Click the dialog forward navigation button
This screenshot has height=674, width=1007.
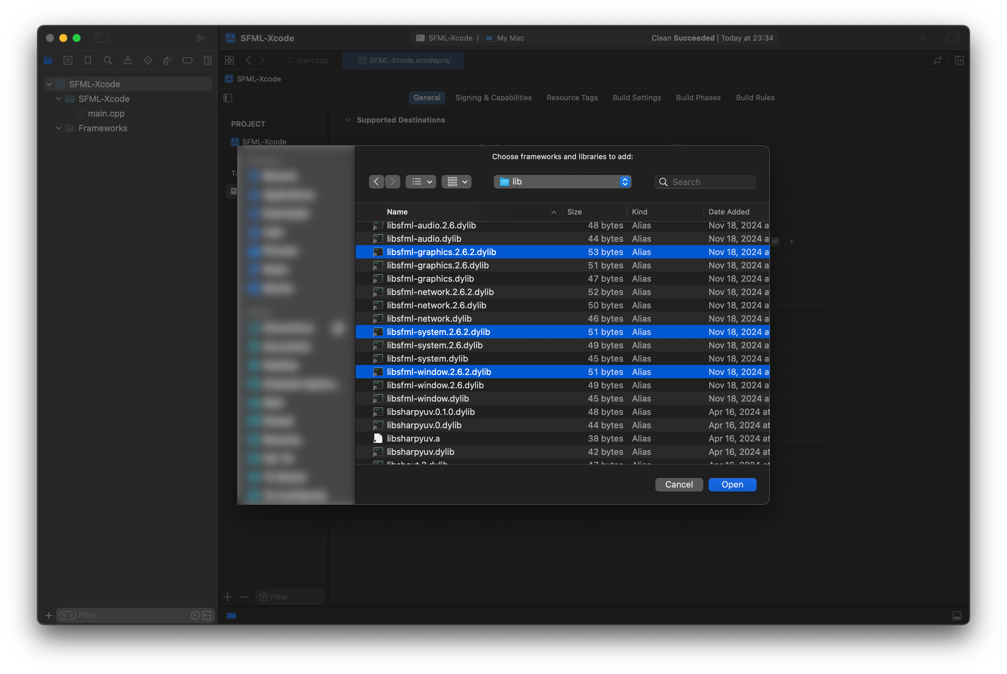(392, 182)
